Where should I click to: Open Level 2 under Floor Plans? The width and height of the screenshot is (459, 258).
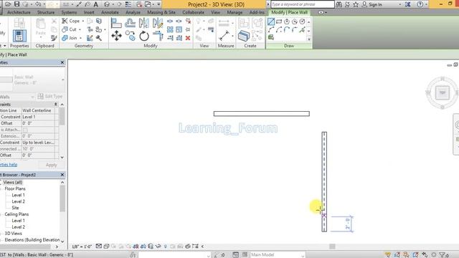coord(18,201)
